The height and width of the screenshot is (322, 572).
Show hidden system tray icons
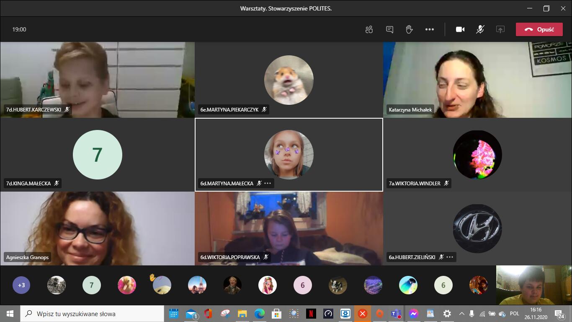pos(462,314)
